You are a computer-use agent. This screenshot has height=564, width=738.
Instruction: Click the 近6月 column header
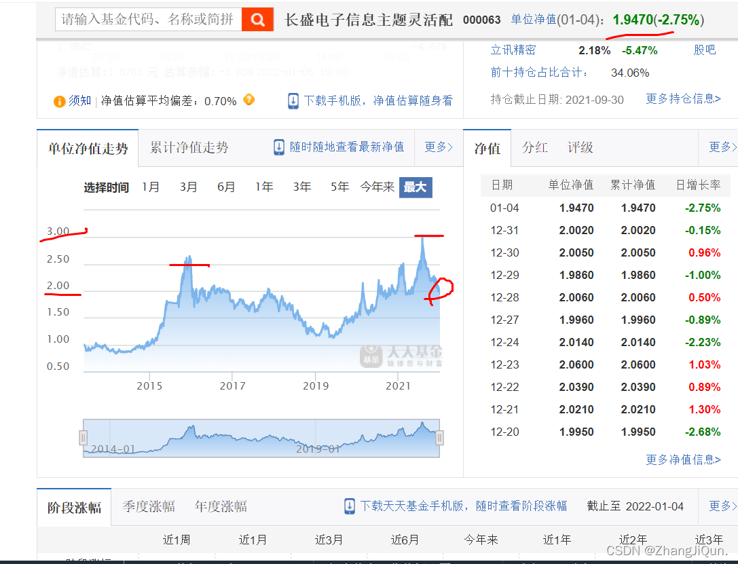(405, 540)
